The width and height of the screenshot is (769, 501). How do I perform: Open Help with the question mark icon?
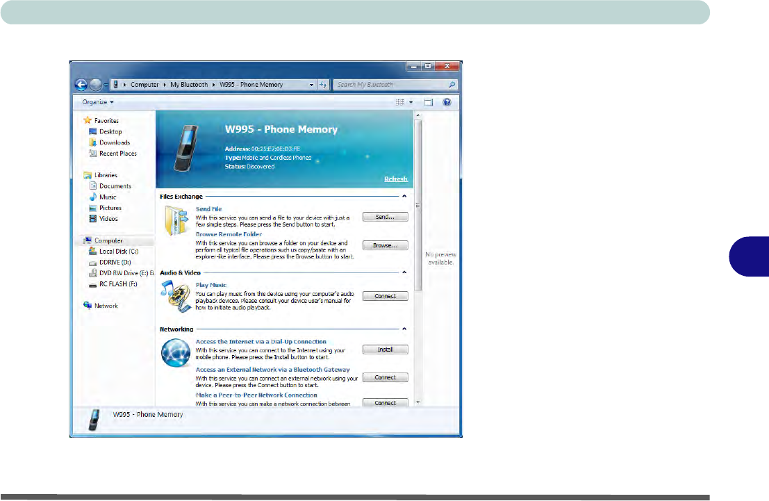click(447, 102)
